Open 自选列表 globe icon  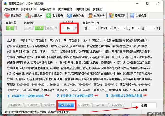point(70,16)
